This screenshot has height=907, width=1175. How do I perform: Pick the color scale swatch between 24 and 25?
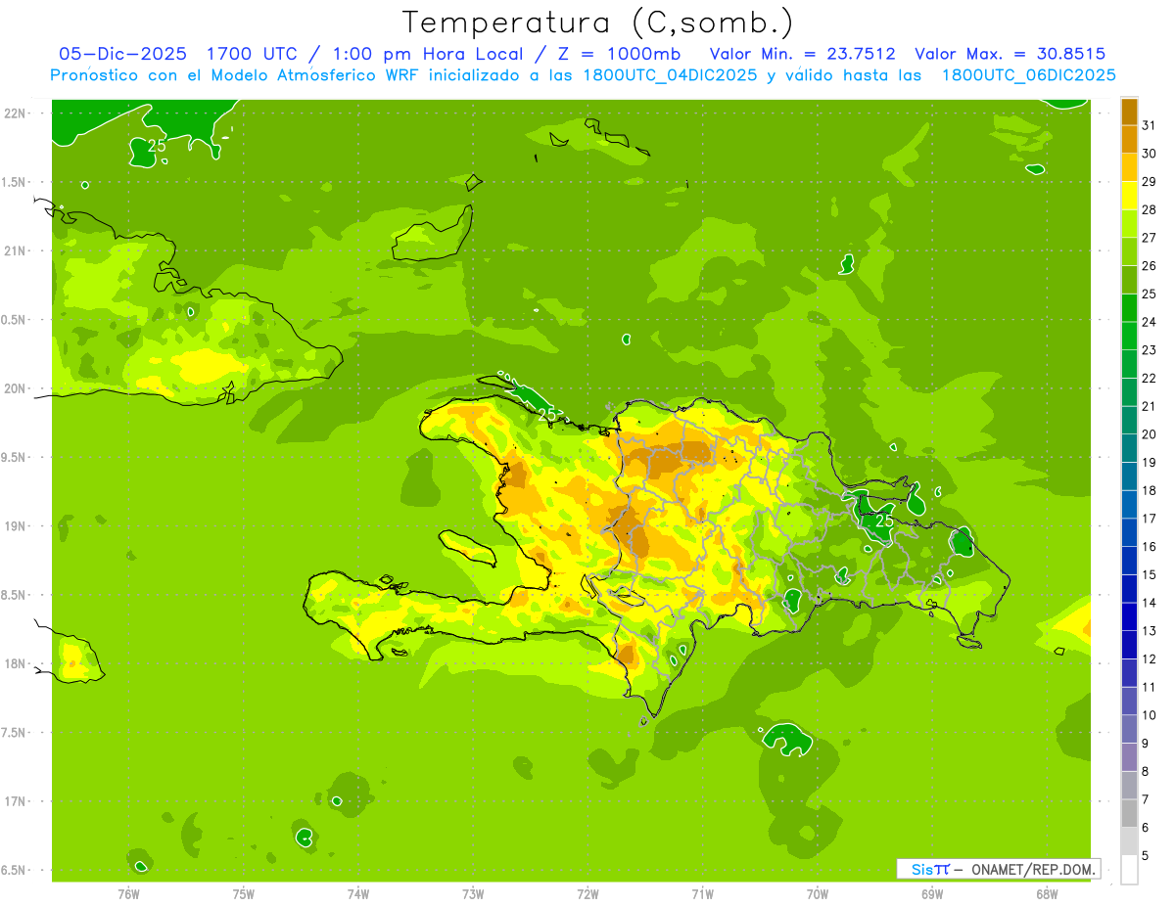(1129, 308)
